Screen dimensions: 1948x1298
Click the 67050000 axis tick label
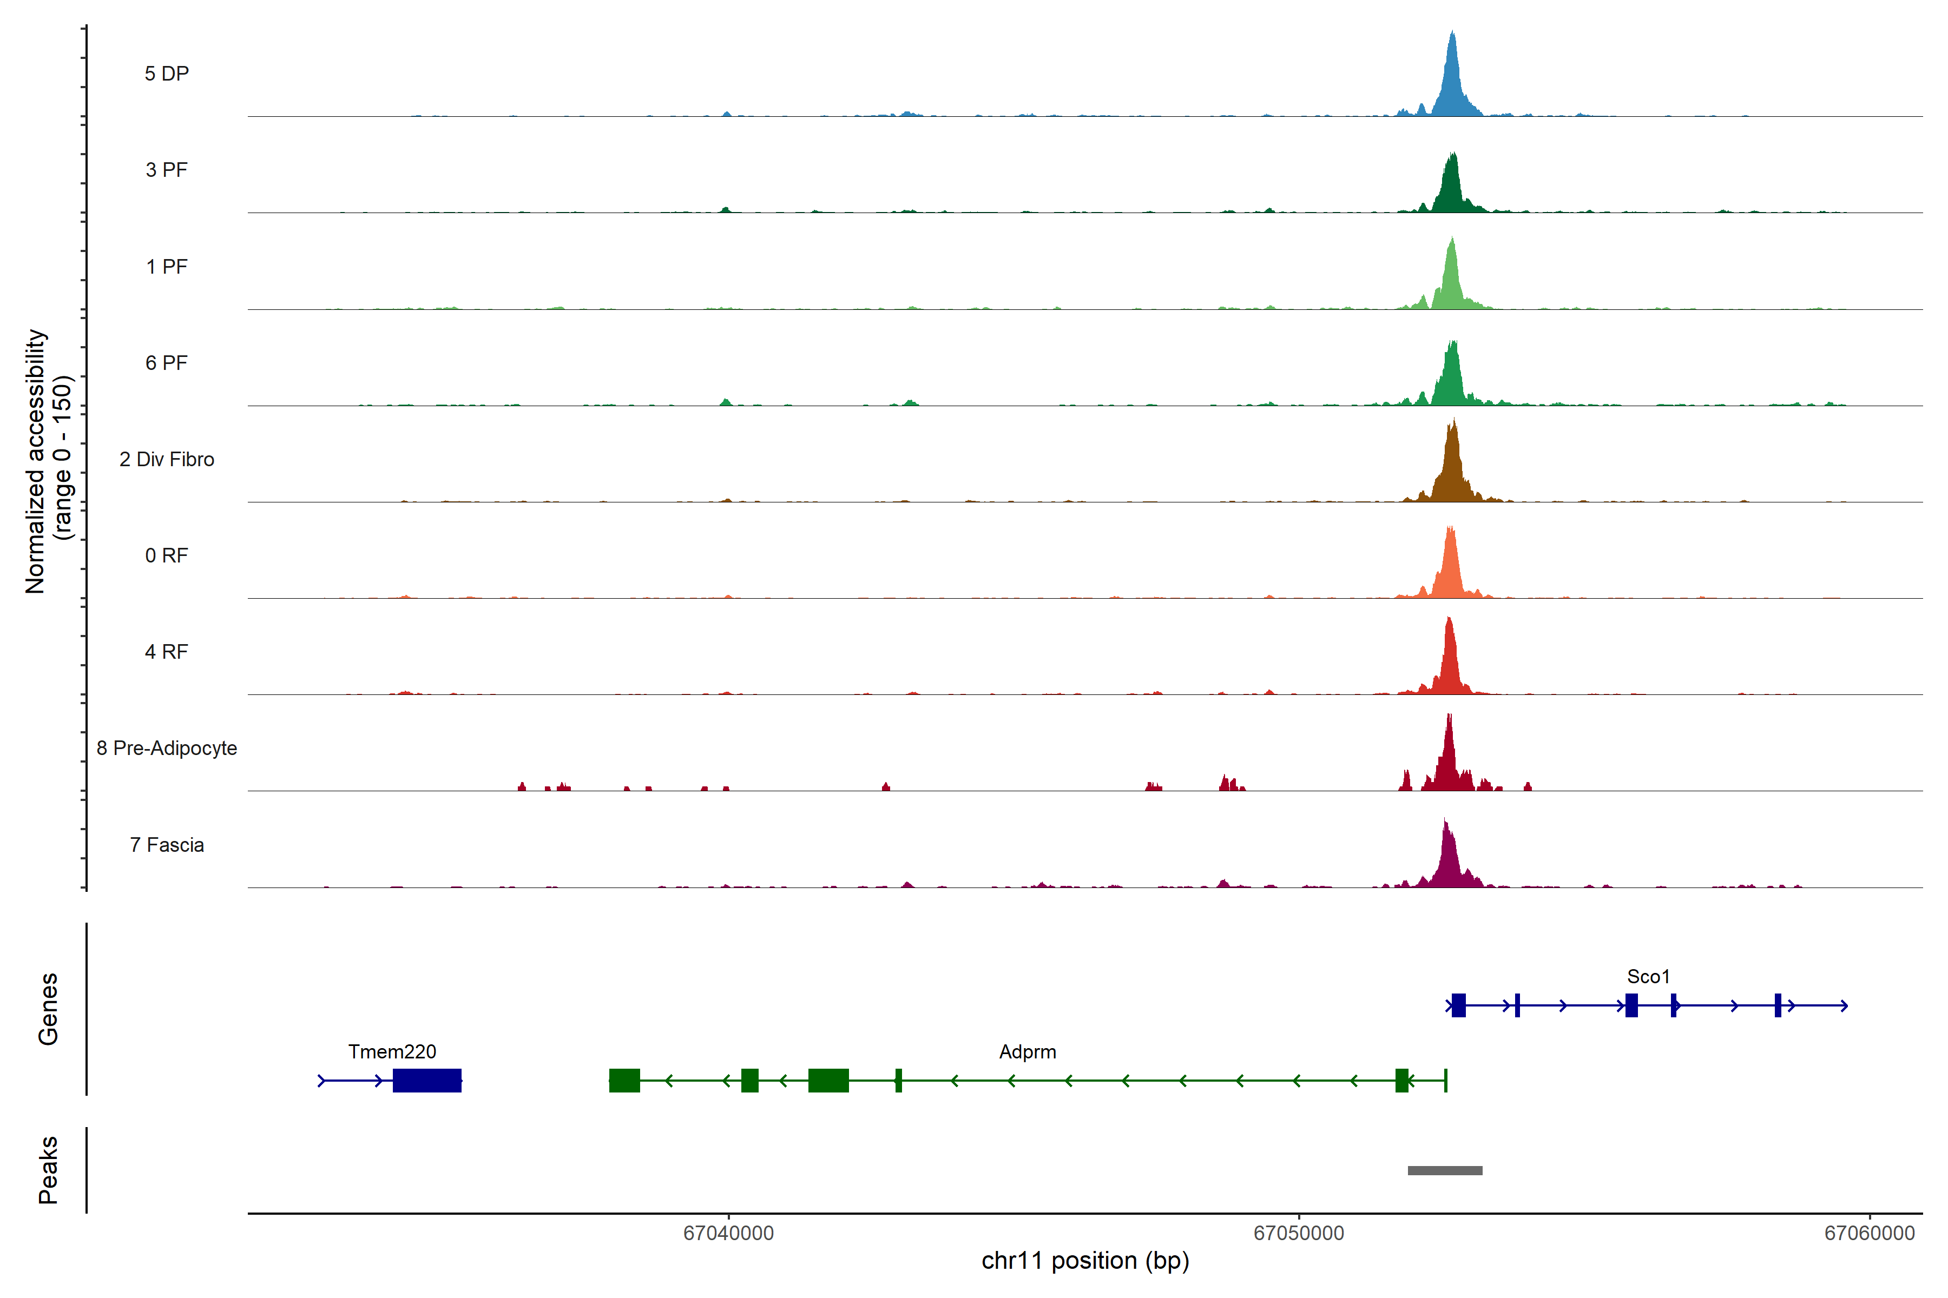[1298, 1233]
